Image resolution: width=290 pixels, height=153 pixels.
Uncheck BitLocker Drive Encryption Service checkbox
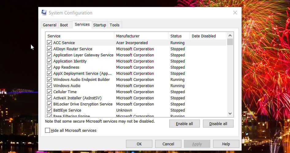(x=49, y=104)
